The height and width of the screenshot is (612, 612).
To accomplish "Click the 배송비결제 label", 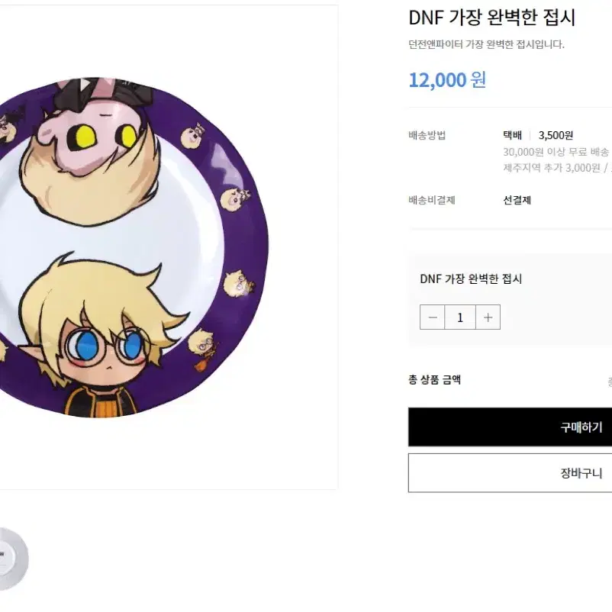I will [x=432, y=200].
